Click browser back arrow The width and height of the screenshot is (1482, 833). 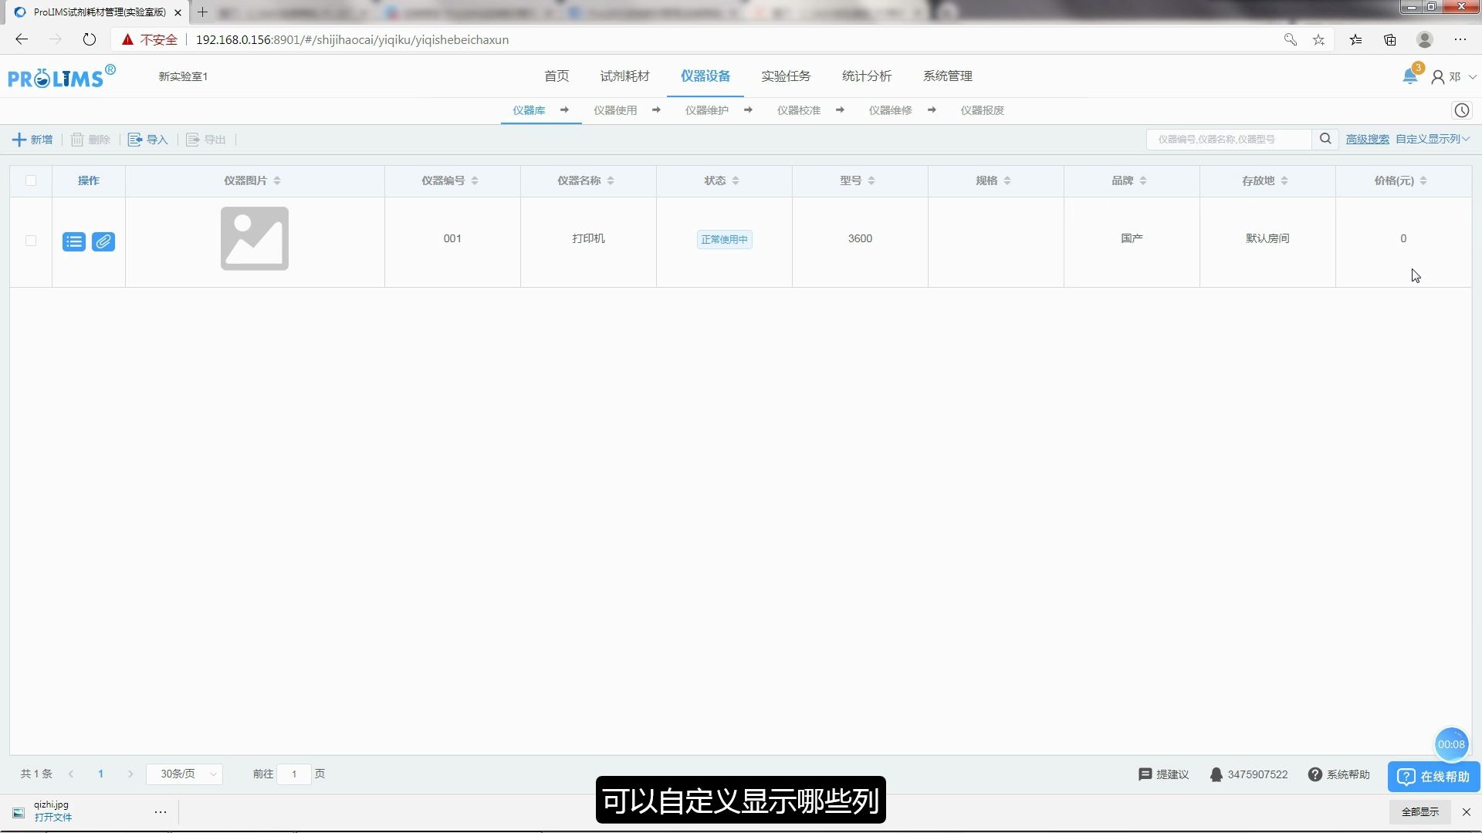click(22, 39)
